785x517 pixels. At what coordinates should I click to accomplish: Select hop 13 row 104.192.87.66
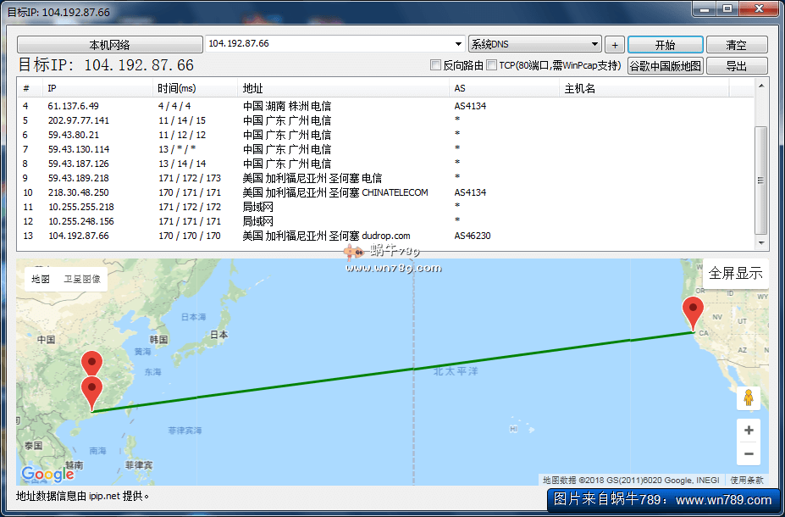(x=254, y=236)
